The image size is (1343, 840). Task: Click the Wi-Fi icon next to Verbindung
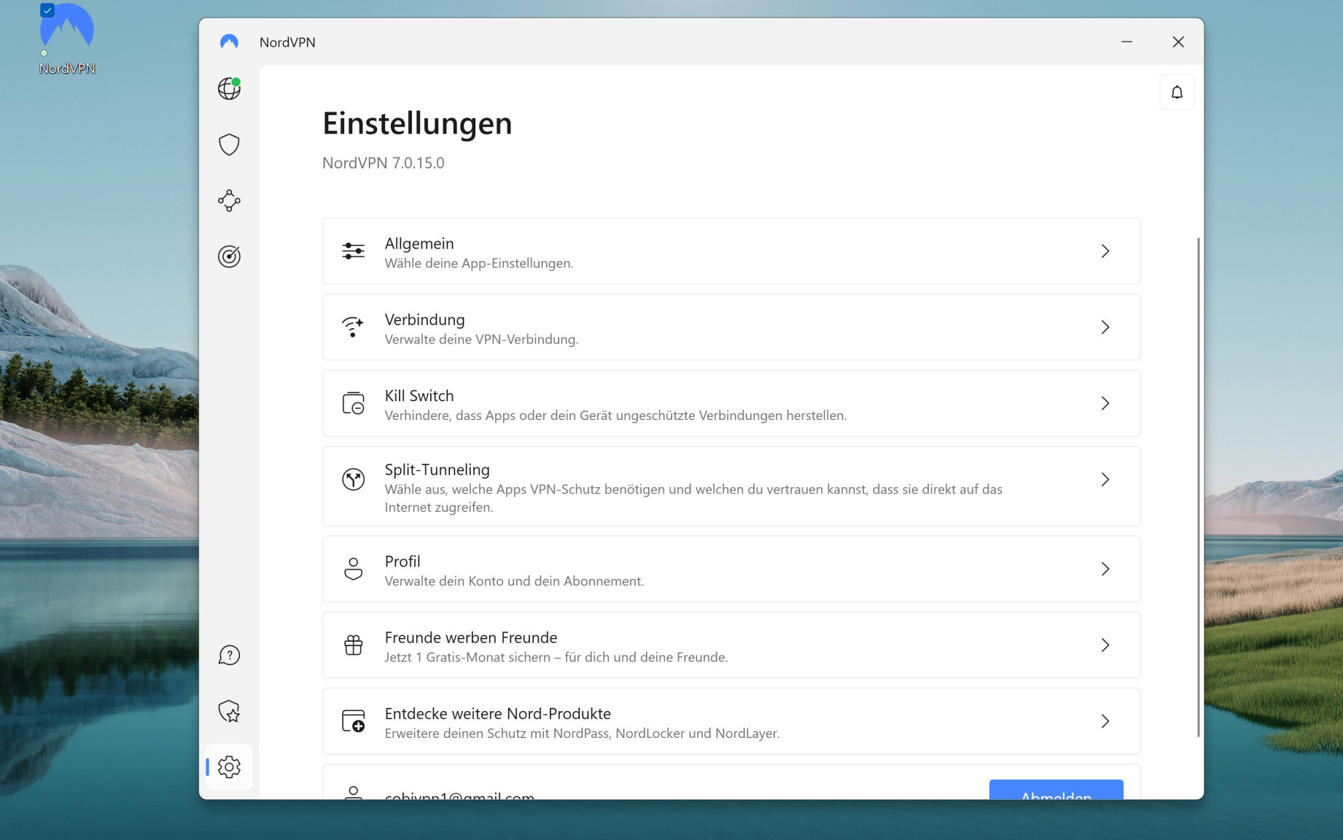tap(354, 327)
